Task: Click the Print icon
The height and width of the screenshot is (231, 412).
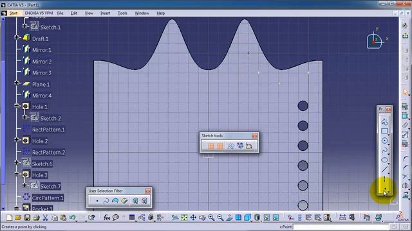Action: 36,218
